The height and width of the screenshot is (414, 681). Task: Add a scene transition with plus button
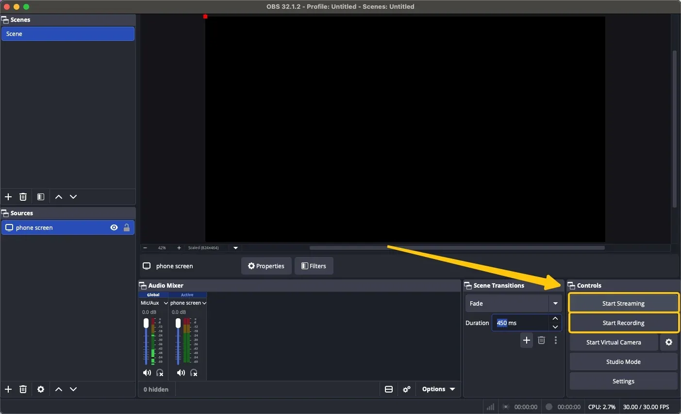[x=527, y=340]
